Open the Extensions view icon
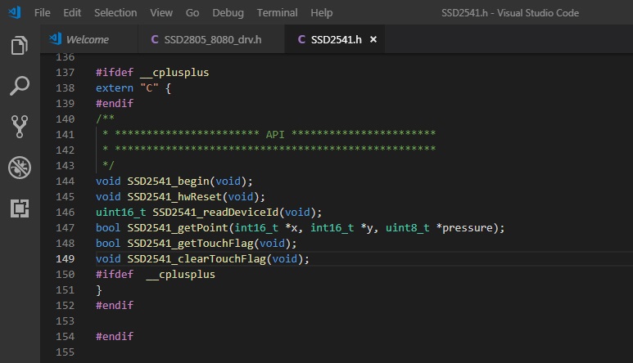This screenshot has height=363, width=633. click(x=20, y=208)
